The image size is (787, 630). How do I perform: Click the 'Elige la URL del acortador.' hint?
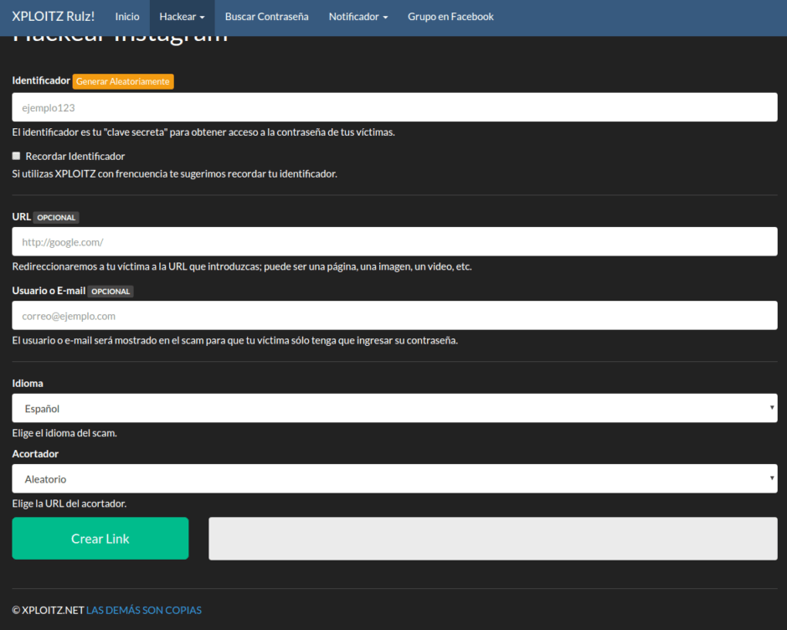coord(69,503)
